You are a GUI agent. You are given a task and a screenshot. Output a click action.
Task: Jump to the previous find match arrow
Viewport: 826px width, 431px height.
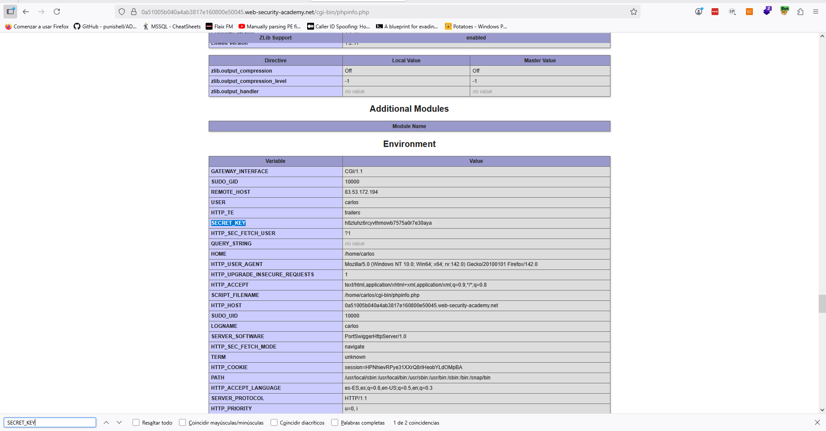(x=106, y=422)
